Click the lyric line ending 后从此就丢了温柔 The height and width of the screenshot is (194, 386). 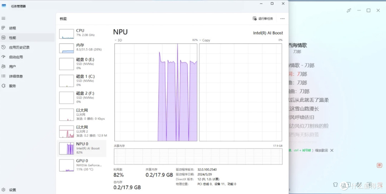click(x=308, y=100)
